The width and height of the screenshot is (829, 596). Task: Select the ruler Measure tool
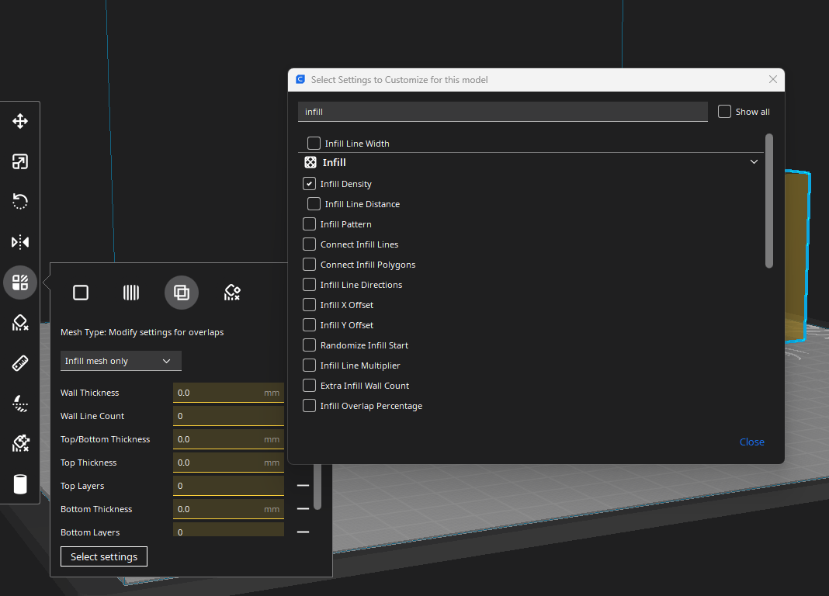click(x=20, y=363)
